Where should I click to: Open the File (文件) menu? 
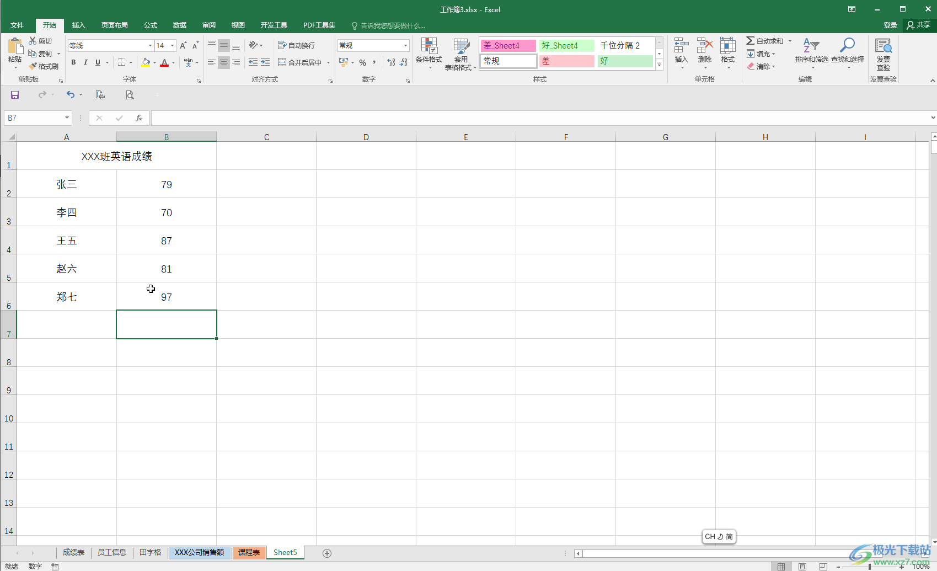click(x=17, y=25)
